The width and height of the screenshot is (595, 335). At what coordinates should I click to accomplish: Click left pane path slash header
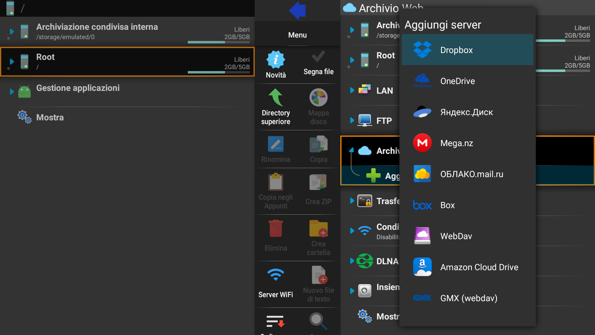tap(22, 8)
